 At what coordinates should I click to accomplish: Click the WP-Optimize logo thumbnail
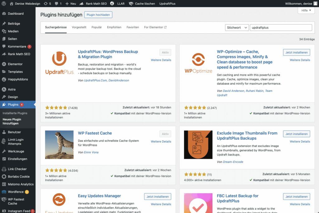coord(198,63)
